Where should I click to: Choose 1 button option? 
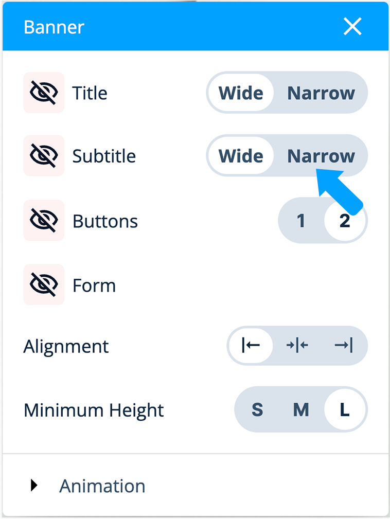[x=301, y=221]
